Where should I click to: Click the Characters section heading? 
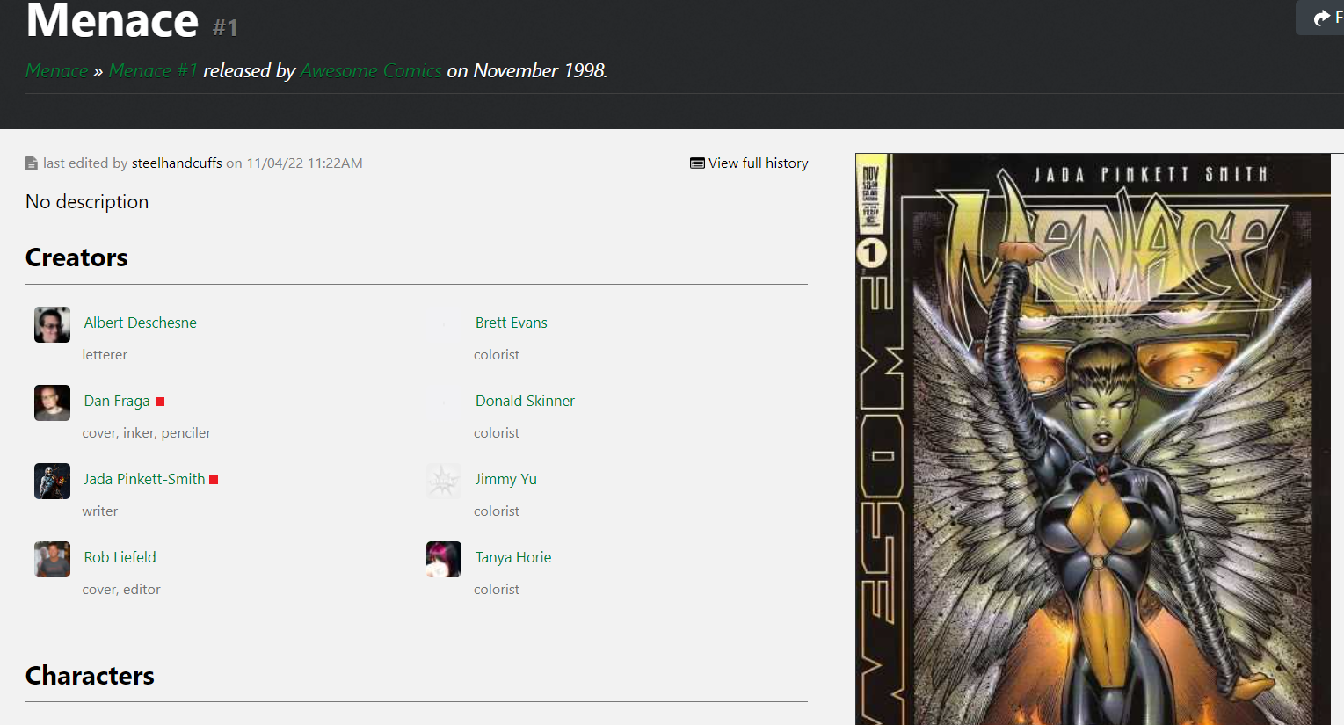click(90, 676)
